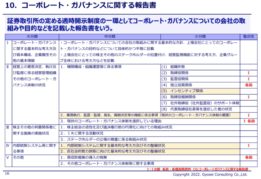Screen dimensions: 261x179
Task: Click the page number 16
Action: (7, 173)
